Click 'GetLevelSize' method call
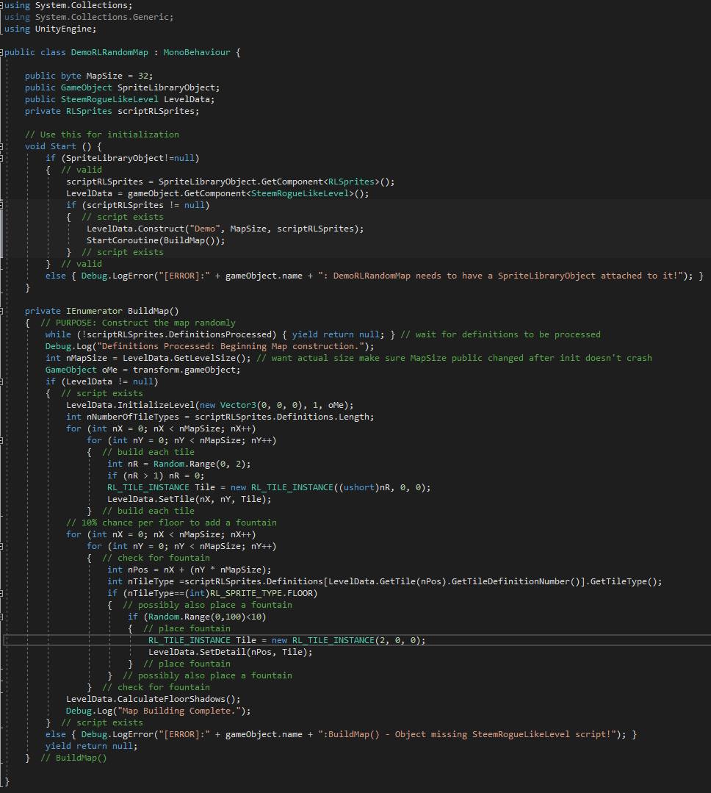Image resolution: width=711 pixels, height=793 pixels. [205, 358]
